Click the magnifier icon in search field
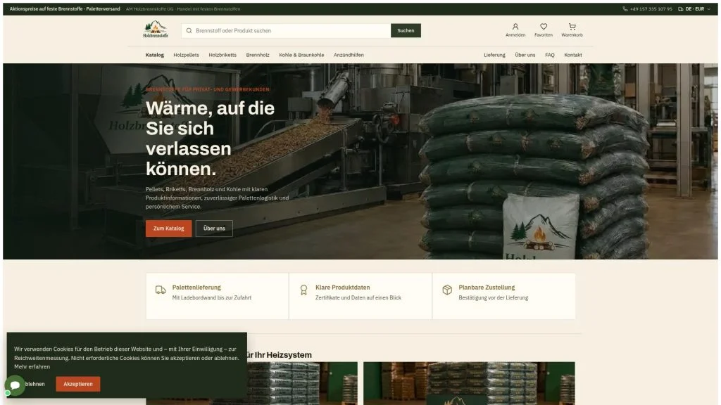721x405 pixels. point(189,31)
